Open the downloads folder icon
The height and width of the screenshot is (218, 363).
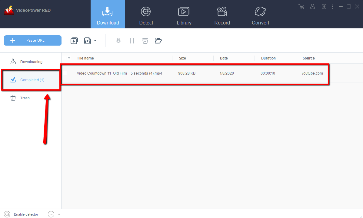coord(158,40)
